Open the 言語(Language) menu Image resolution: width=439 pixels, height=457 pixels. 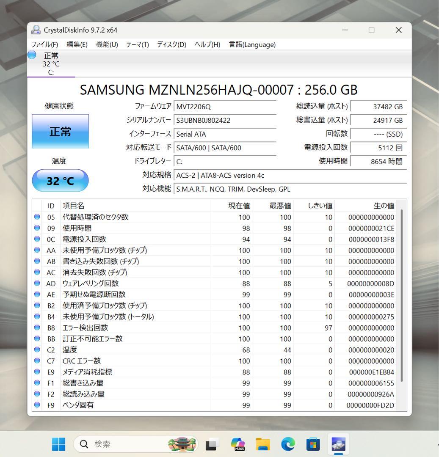252,44
